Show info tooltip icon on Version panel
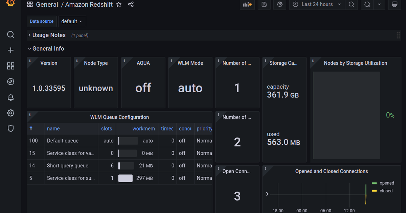The width and height of the screenshot is (406, 213). click(30, 61)
